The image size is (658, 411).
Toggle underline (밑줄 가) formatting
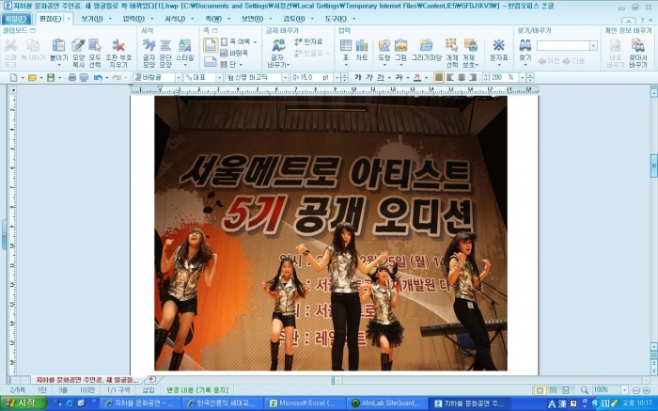pos(381,78)
